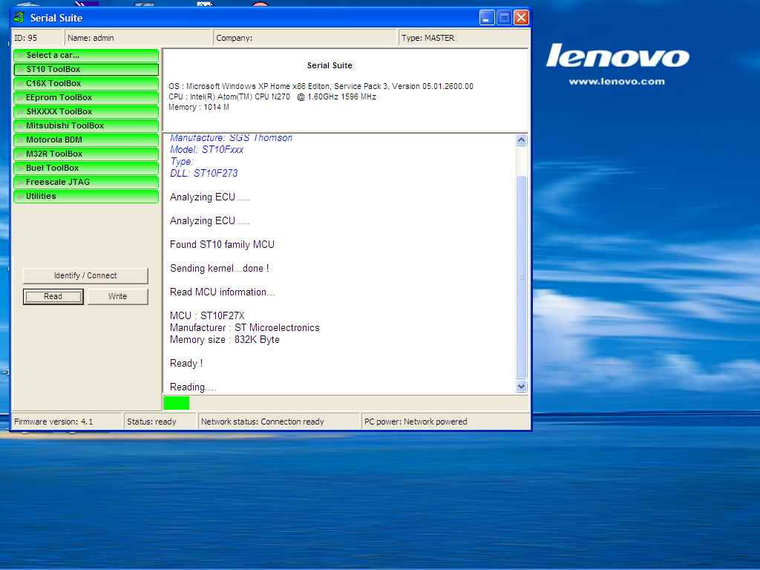This screenshot has height=570, width=760.
Task: Click 'PC power: Network powered' entry
Action: click(445, 422)
